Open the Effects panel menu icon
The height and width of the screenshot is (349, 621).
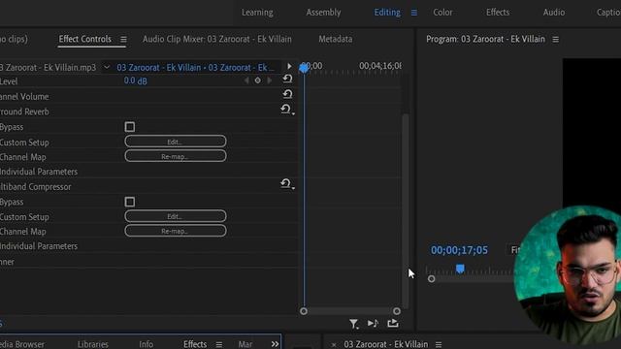point(219,345)
